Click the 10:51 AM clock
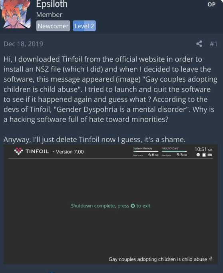Screen dimensions: 223x273 pyautogui.click(x=203, y=149)
